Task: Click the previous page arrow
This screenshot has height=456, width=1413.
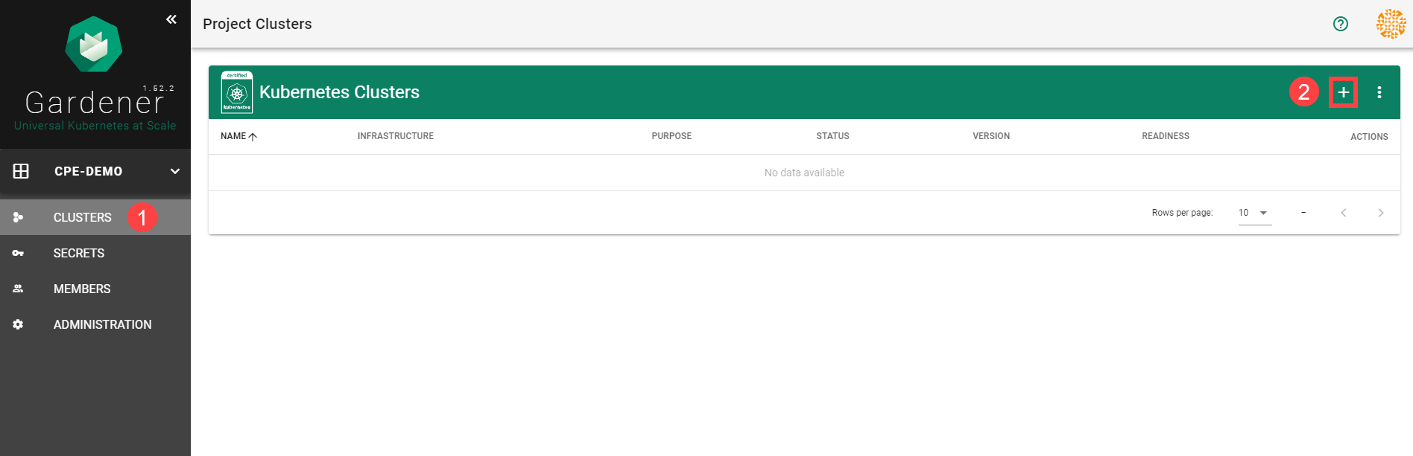Action: coord(1344,213)
